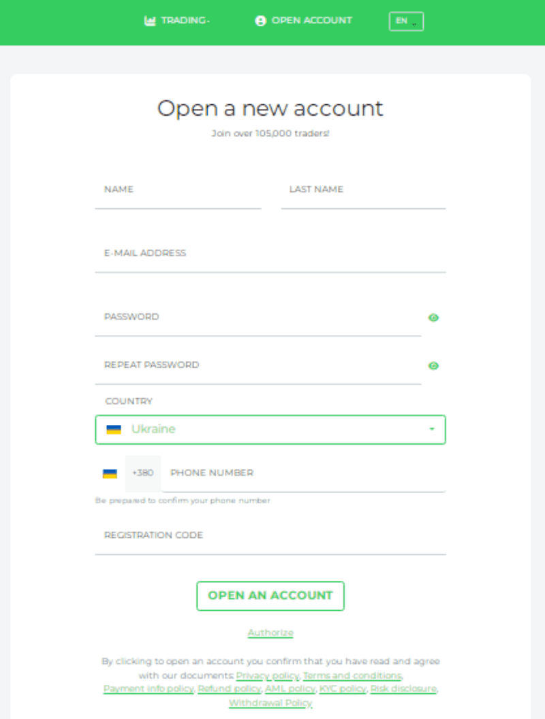Viewport: 545px width, 719px height.
Task: Open the Risk disclosure link
Action: pos(403,689)
